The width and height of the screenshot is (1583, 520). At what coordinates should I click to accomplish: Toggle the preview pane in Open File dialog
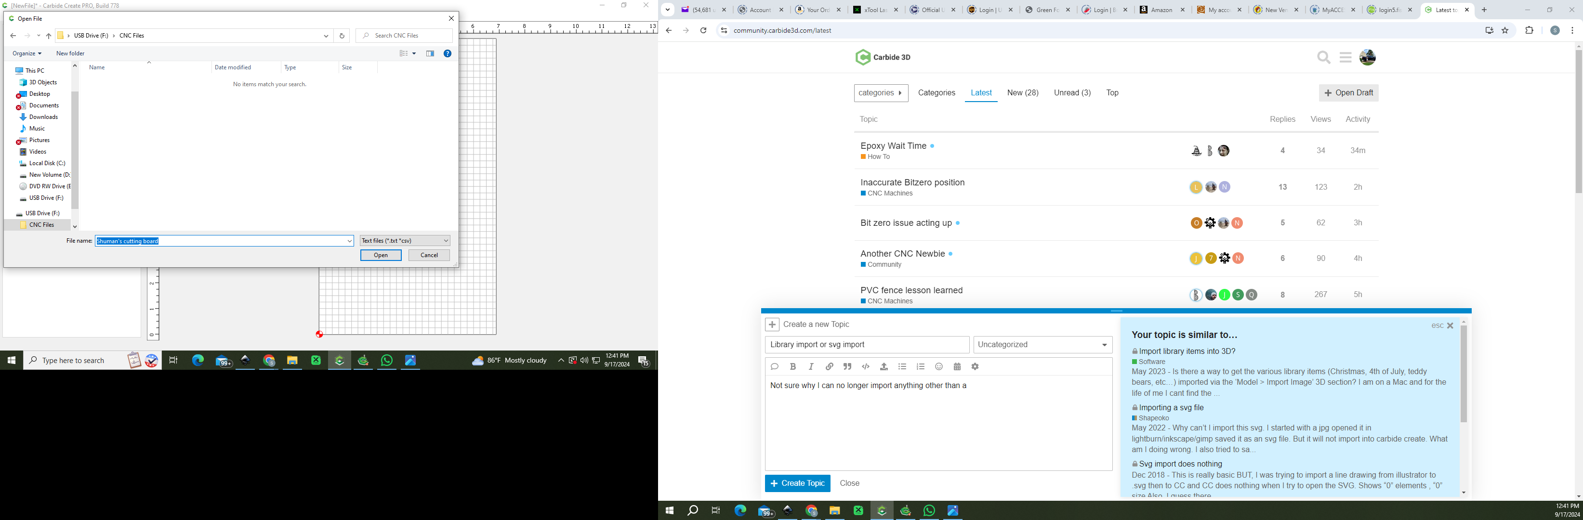tap(430, 53)
